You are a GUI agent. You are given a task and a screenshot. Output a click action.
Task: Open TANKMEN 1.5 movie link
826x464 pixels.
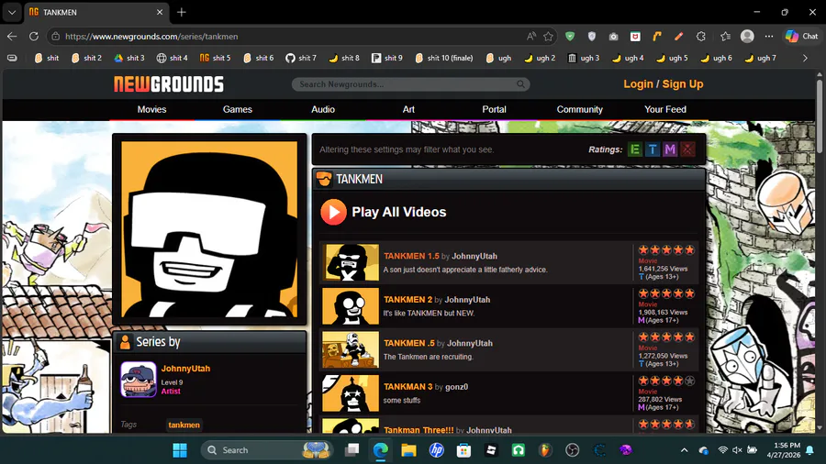[x=411, y=256]
